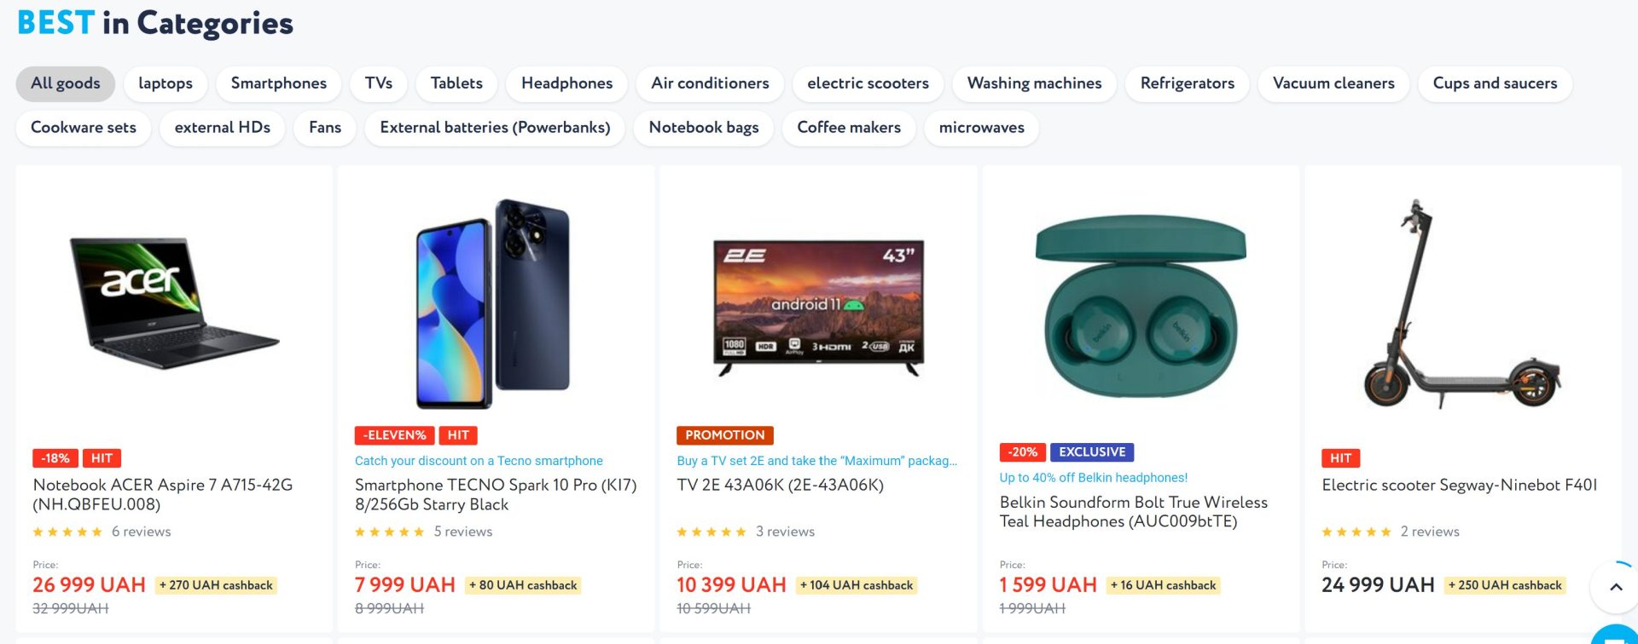
Task: Choose the External batteries (Powerbanks) filter
Action: click(x=495, y=128)
